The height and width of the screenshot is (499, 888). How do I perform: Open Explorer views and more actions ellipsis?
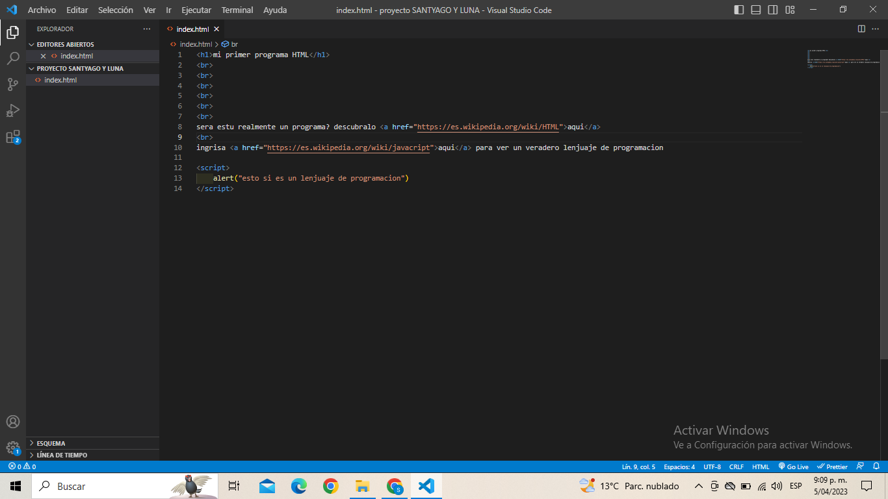(147, 29)
